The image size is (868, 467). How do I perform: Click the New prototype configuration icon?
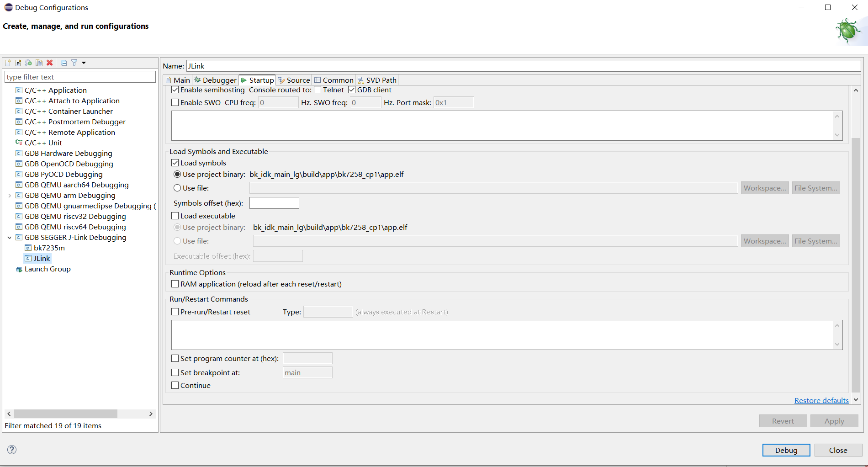coord(18,63)
